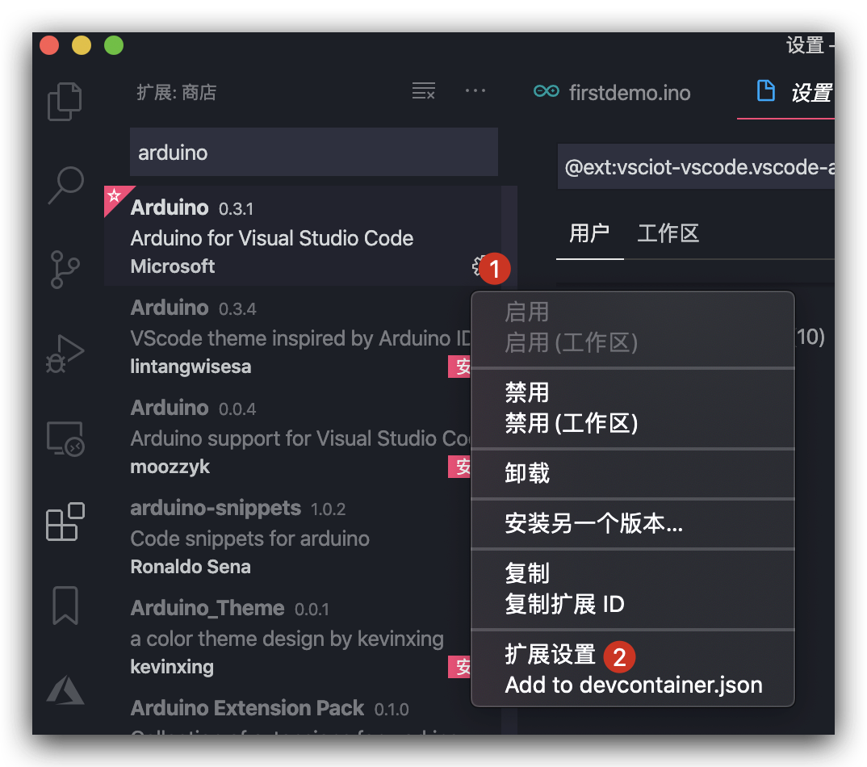Close the VS Code window
Viewport: 867px width, 767px height.
(x=50, y=45)
